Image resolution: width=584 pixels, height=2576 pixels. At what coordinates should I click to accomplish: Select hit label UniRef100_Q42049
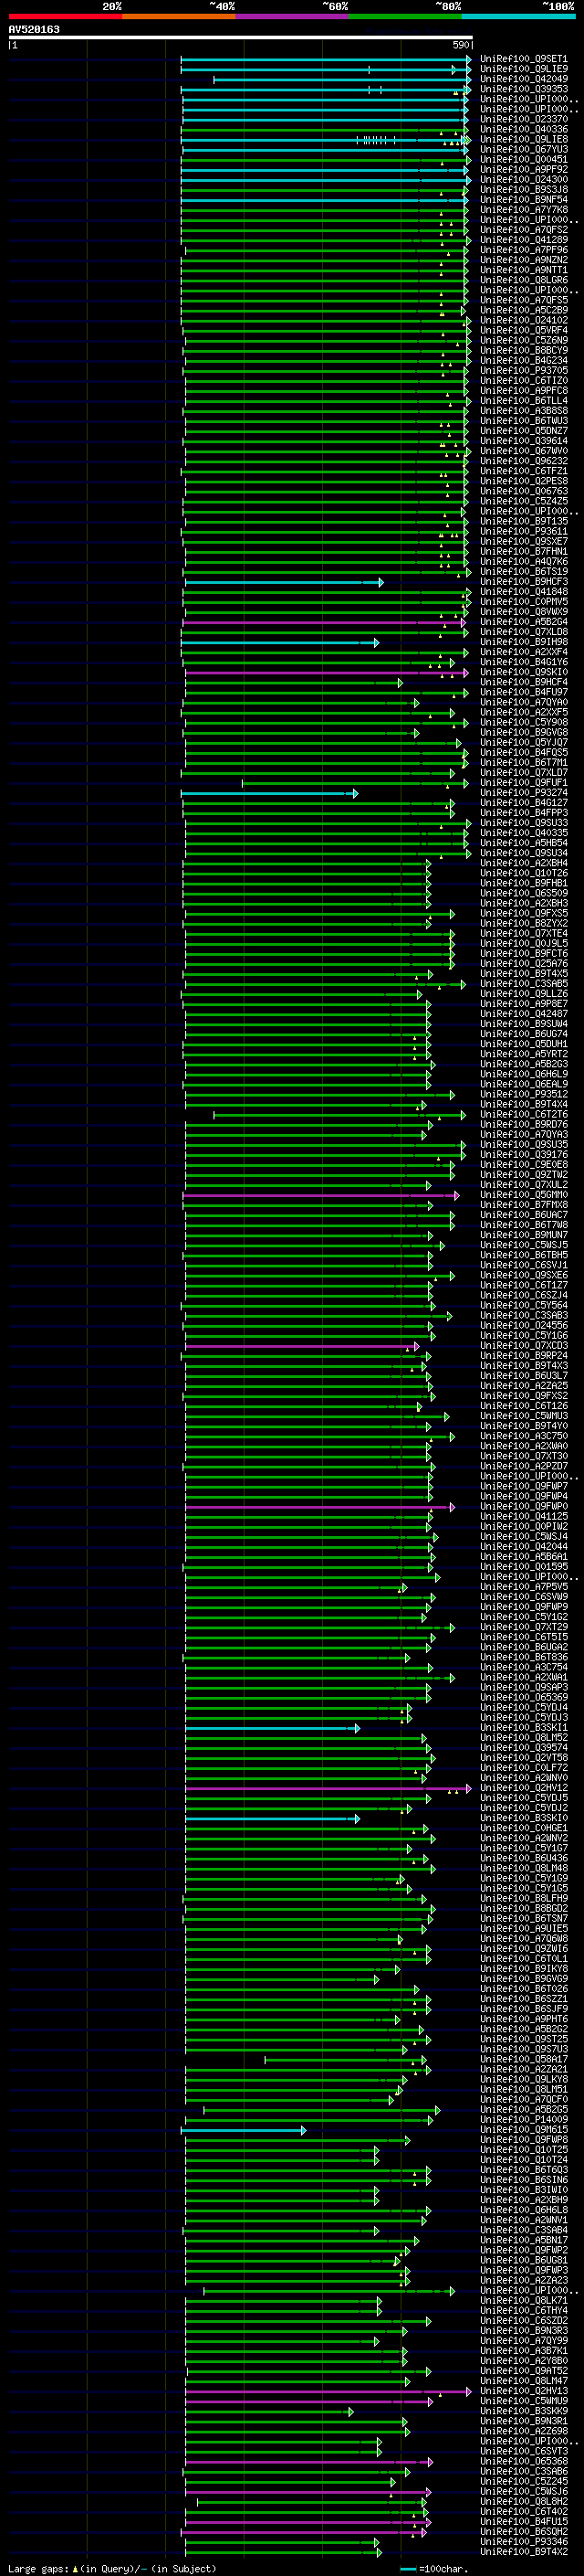click(x=523, y=79)
